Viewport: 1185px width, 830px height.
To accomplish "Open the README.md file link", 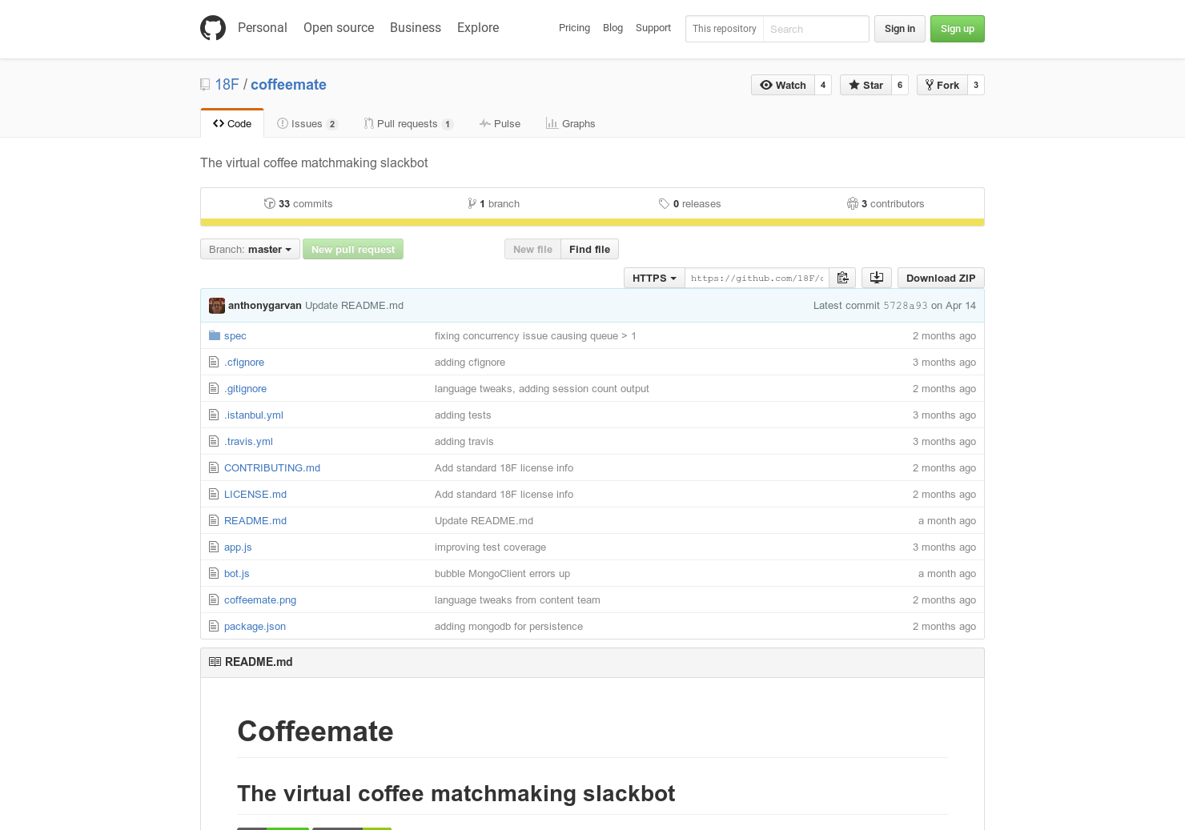I will (255, 520).
